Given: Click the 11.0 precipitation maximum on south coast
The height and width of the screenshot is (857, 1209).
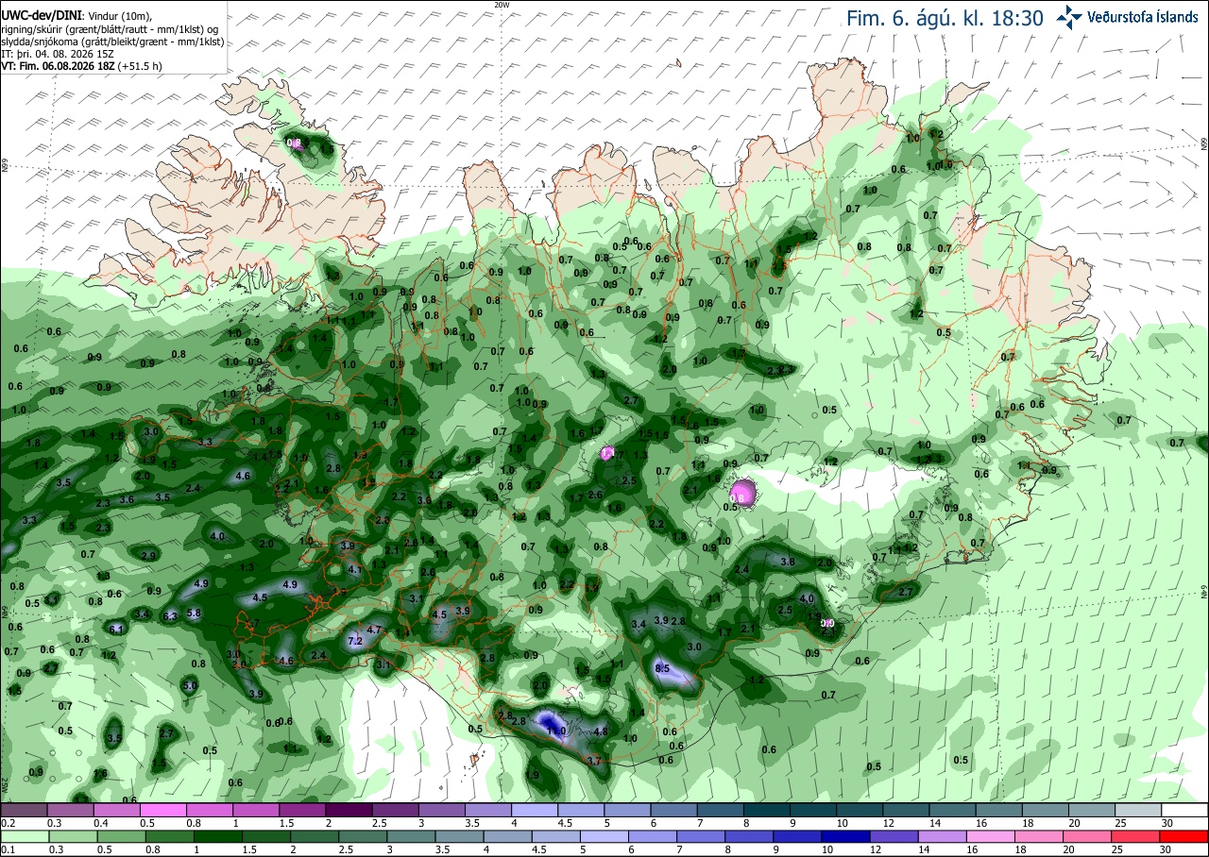Looking at the screenshot, I should pyautogui.click(x=555, y=731).
